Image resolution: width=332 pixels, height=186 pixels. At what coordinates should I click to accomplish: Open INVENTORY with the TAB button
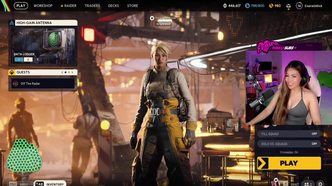(x=50, y=184)
